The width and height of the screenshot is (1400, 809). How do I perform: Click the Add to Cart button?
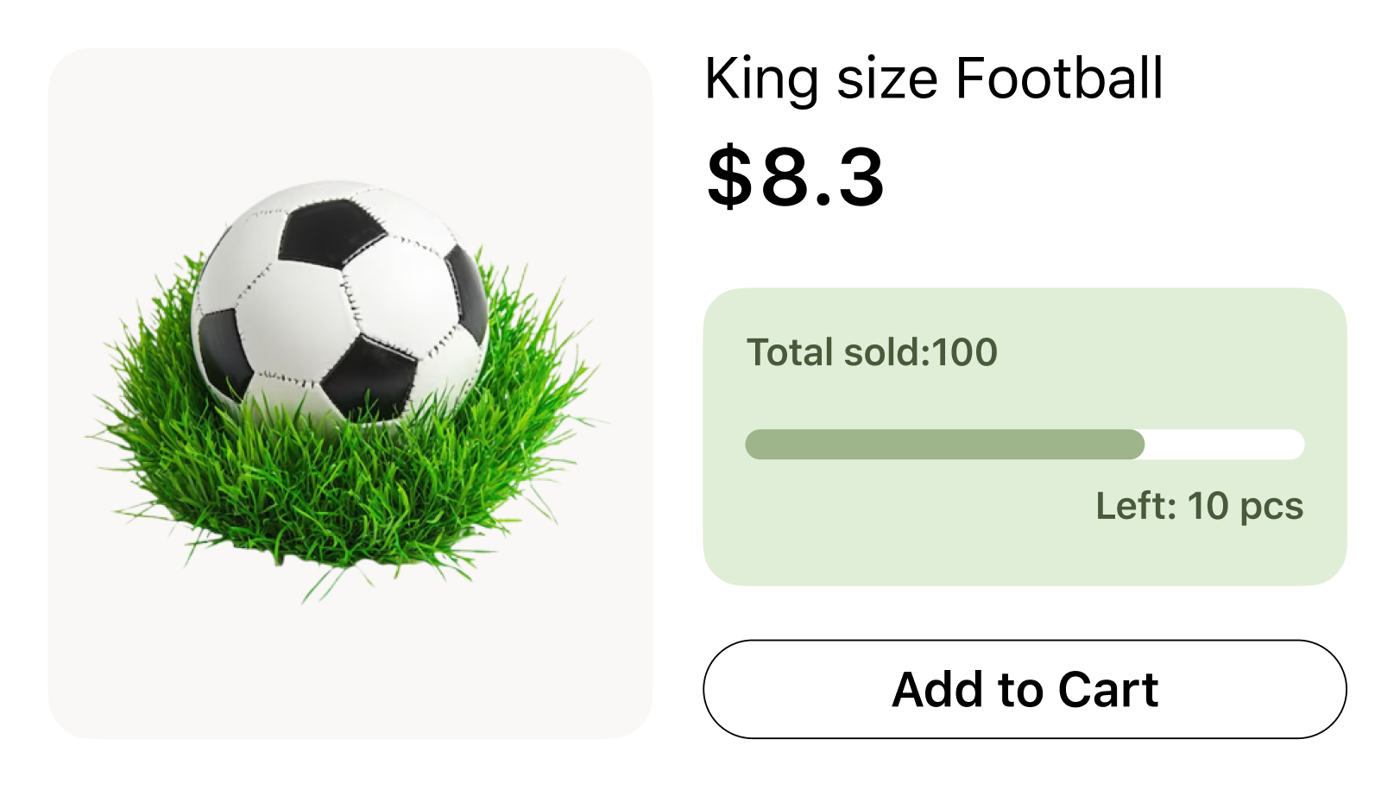[x=1025, y=689]
